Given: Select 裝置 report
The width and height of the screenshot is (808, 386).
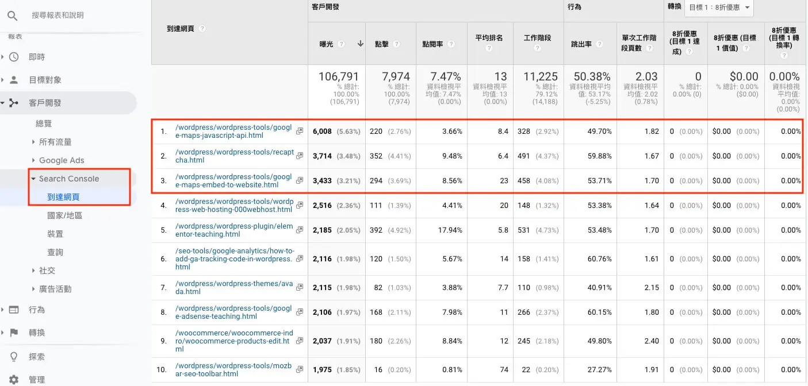Looking at the screenshot, I should point(55,234).
